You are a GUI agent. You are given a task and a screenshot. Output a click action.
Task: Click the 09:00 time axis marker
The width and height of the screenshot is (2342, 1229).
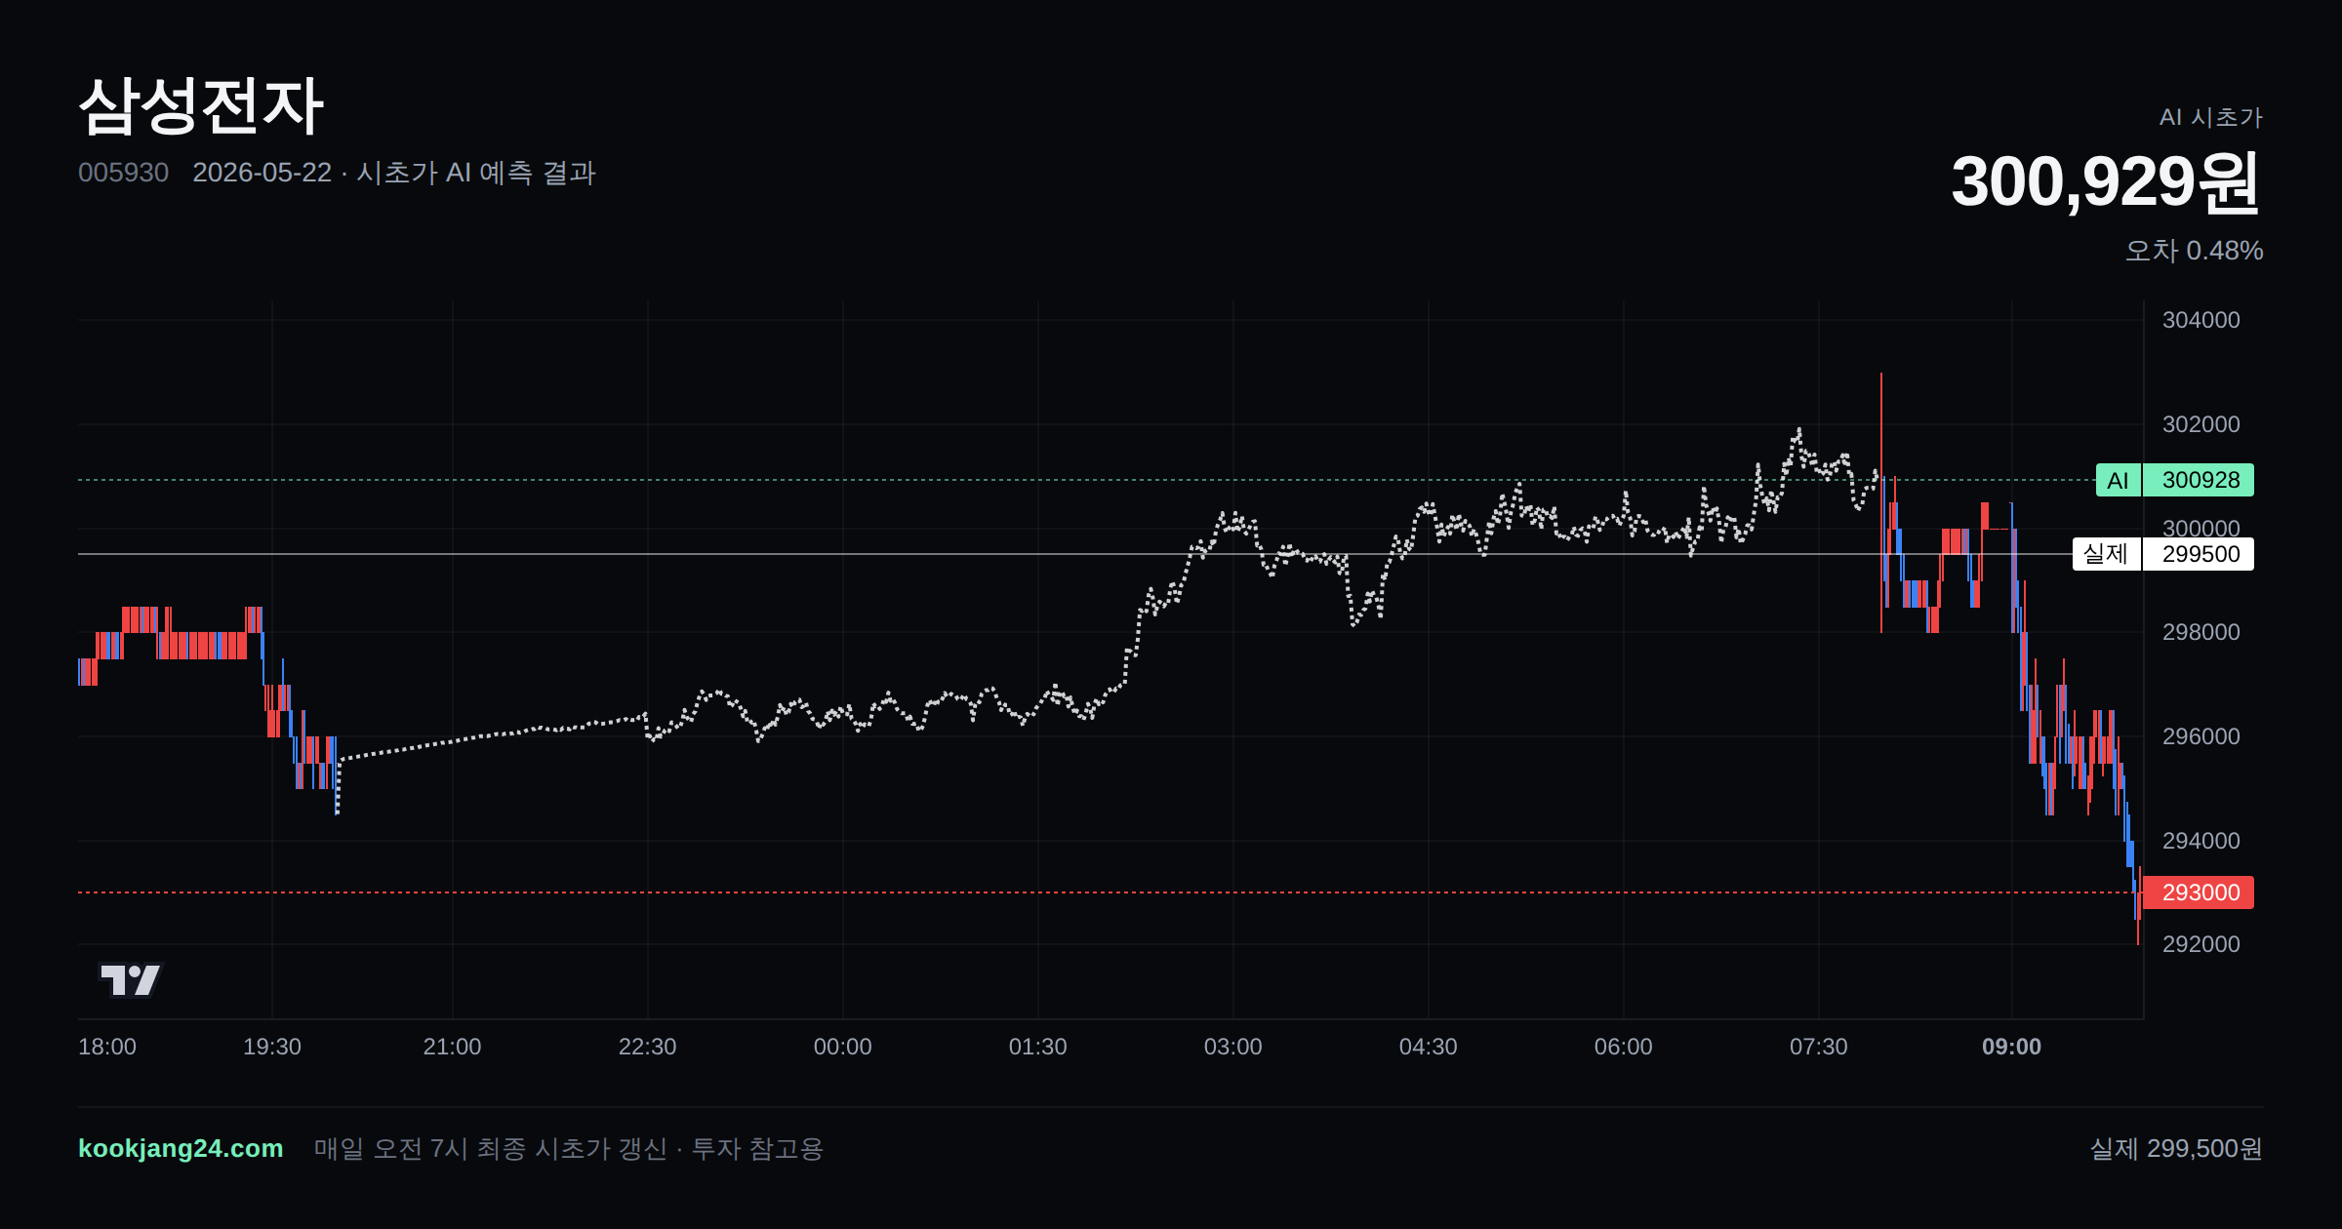2011,1047
